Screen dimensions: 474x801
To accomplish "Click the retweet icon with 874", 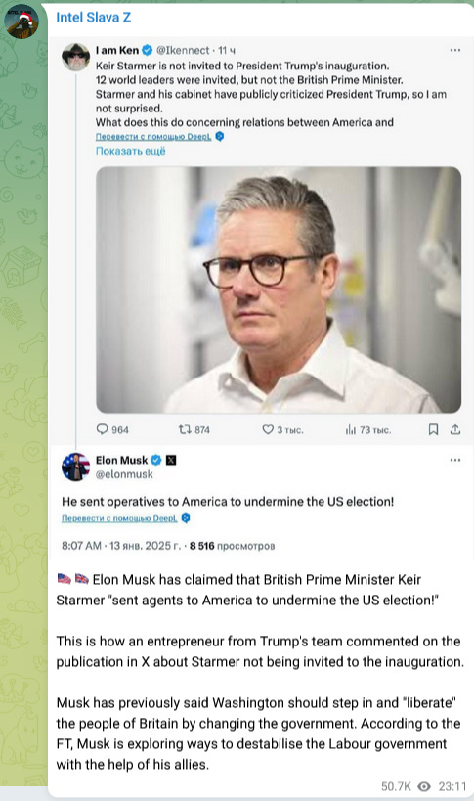I will [x=184, y=429].
